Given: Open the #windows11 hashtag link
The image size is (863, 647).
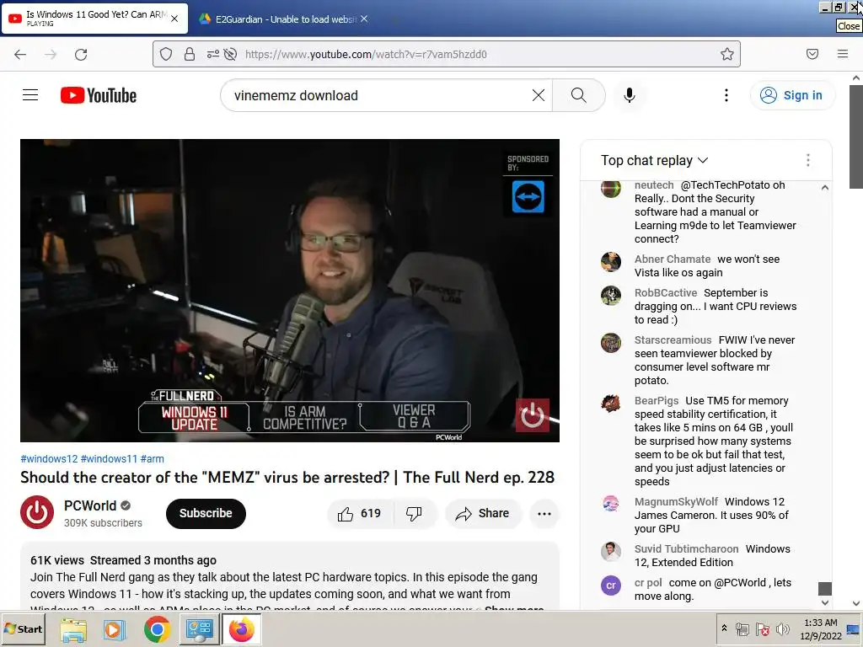Looking at the screenshot, I should [x=109, y=459].
